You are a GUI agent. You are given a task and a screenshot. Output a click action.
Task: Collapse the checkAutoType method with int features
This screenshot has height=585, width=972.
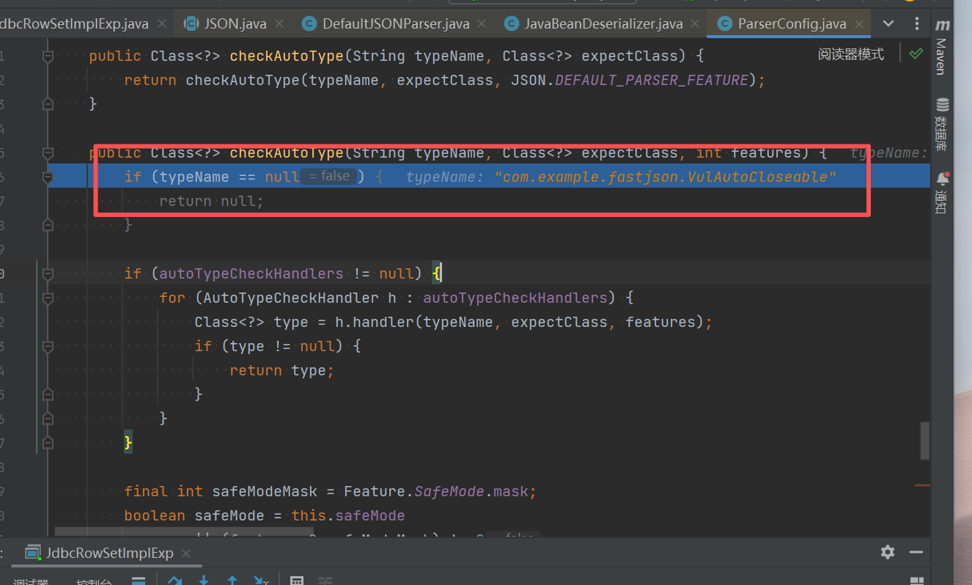coord(48,152)
